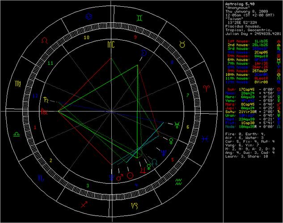Click the blue Cancer zodiac glyph
The width and height of the screenshot is (283, 223).
tap(89, 17)
